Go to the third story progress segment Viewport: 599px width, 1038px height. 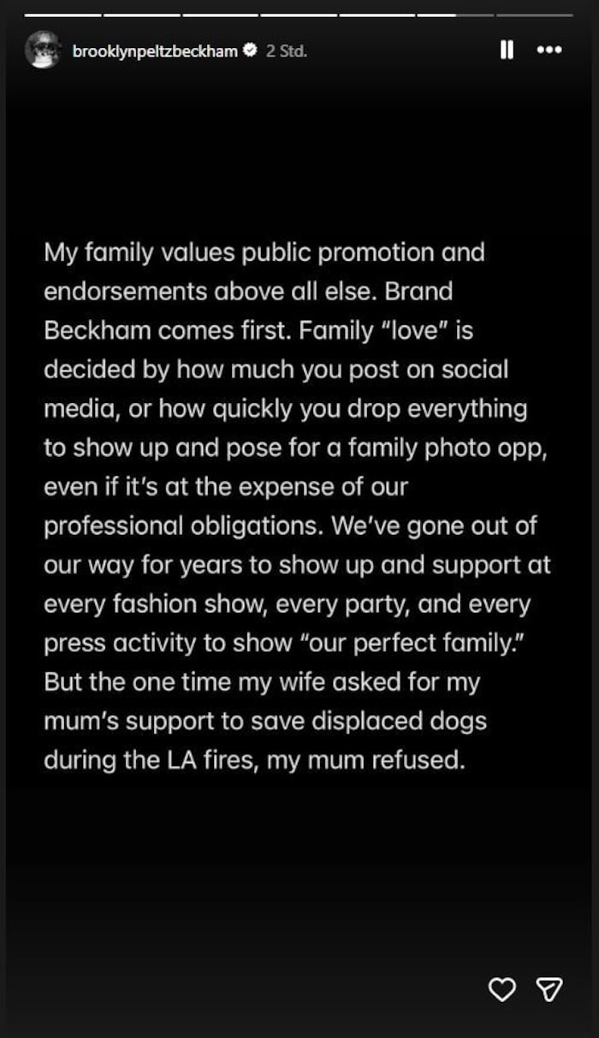coord(220,15)
